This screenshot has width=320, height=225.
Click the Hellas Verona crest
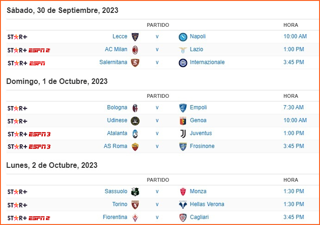183,205
